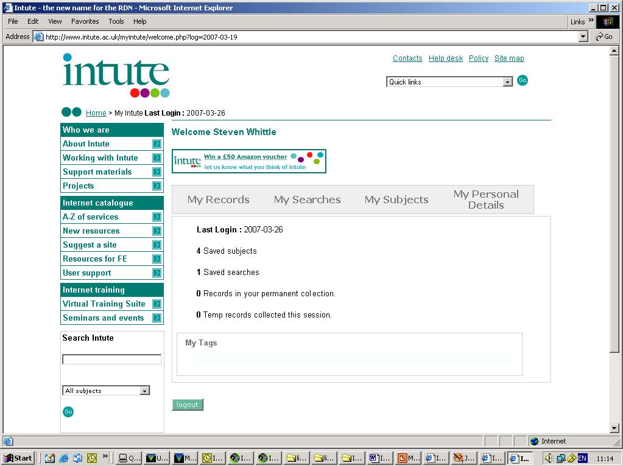The height and width of the screenshot is (466, 623).
Task: Click the Go arrow in the address bar
Action: [x=604, y=37]
